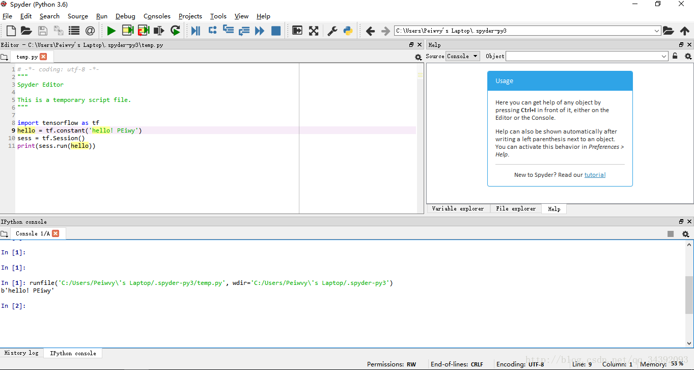Open the Browse tabs list icon

[x=74, y=31]
